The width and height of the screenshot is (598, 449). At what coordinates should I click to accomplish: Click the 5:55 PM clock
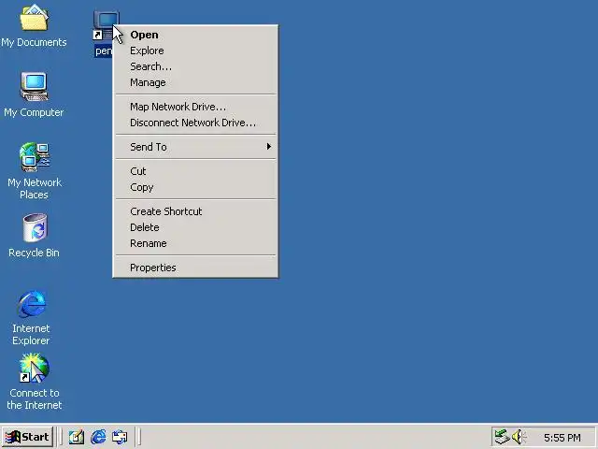(562, 438)
